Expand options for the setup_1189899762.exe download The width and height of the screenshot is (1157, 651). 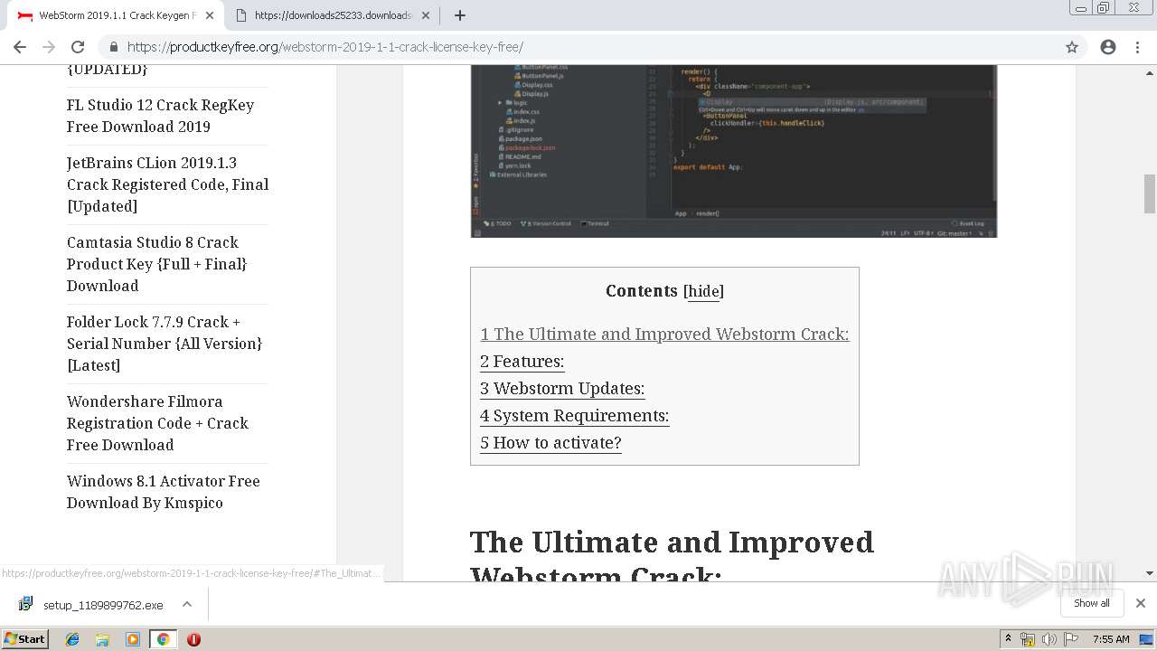[x=187, y=605]
